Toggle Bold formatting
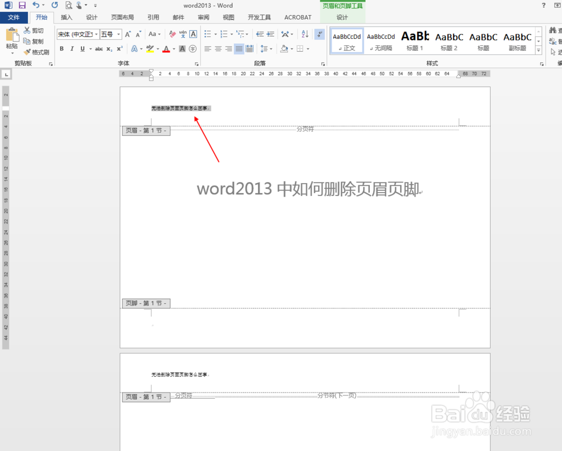Screen dimensions: 562x451 coord(62,49)
